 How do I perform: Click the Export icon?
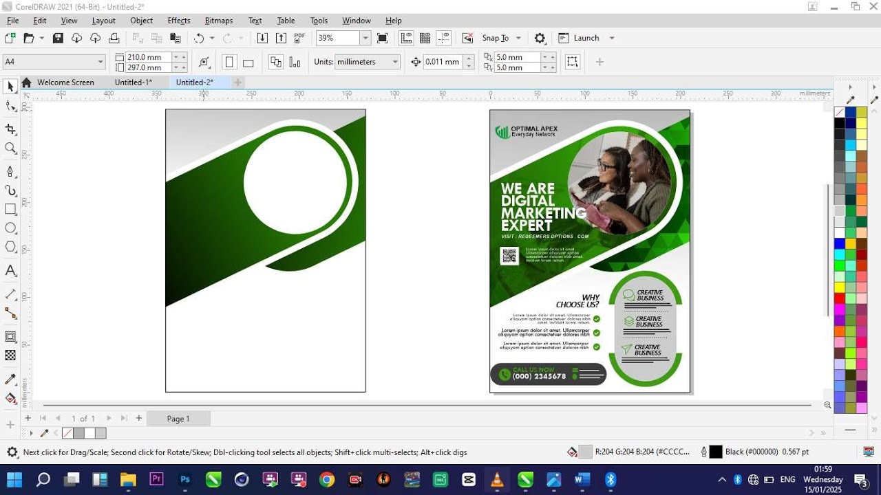pos(281,38)
